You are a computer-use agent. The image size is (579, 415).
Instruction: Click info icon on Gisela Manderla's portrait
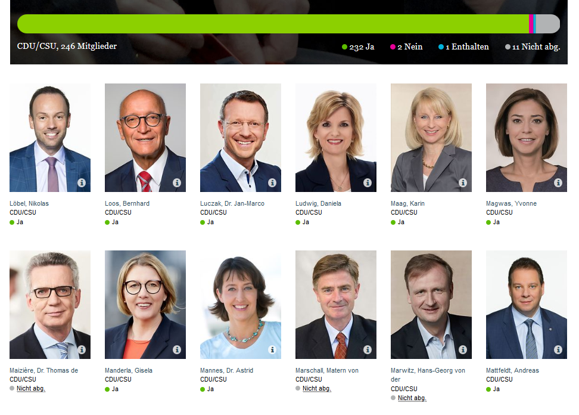[x=177, y=349]
